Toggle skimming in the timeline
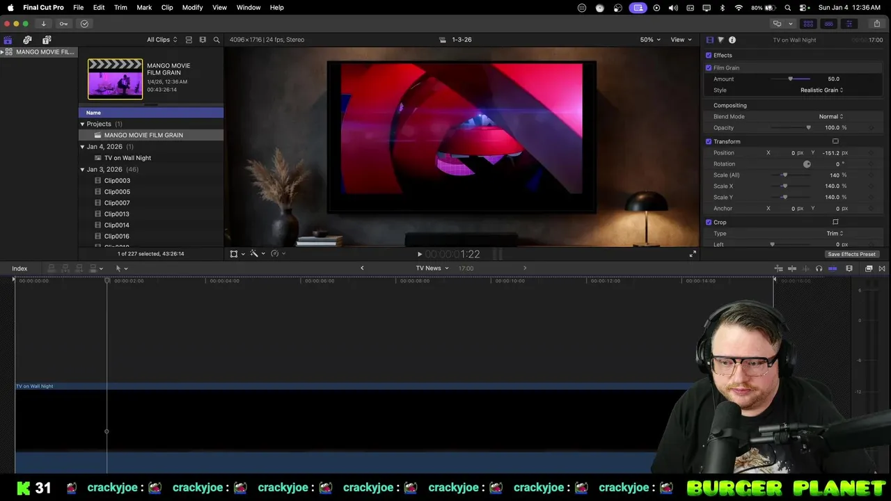The height and width of the screenshot is (501, 891). click(791, 269)
